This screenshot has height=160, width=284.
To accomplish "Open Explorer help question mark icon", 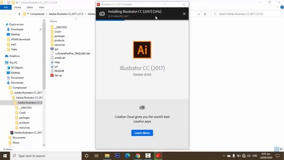I will 282,7.
